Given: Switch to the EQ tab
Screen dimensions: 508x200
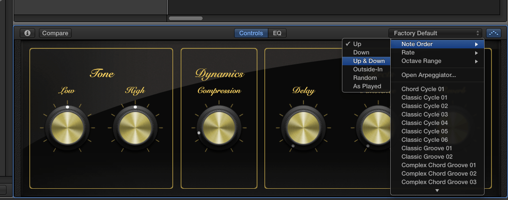Looking at the screenshot, I should click(x=277, y=33).
